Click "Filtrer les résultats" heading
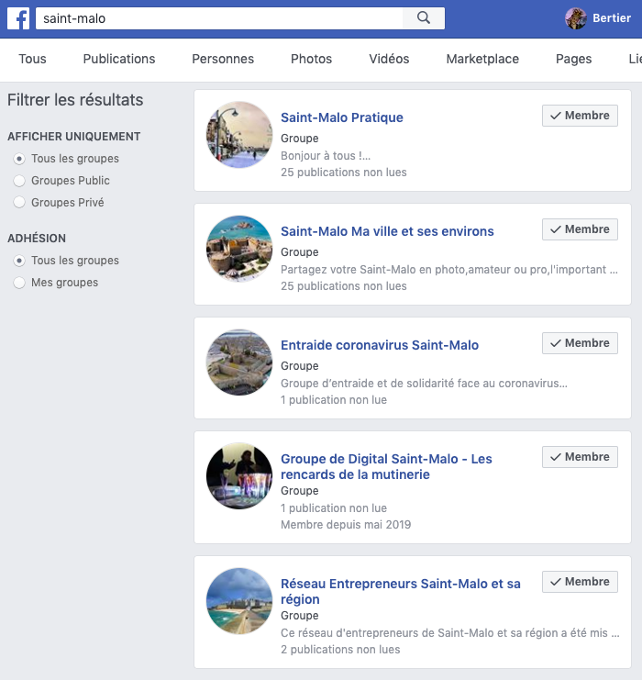The width and height of the screenshot is (642, 680). 75,100
